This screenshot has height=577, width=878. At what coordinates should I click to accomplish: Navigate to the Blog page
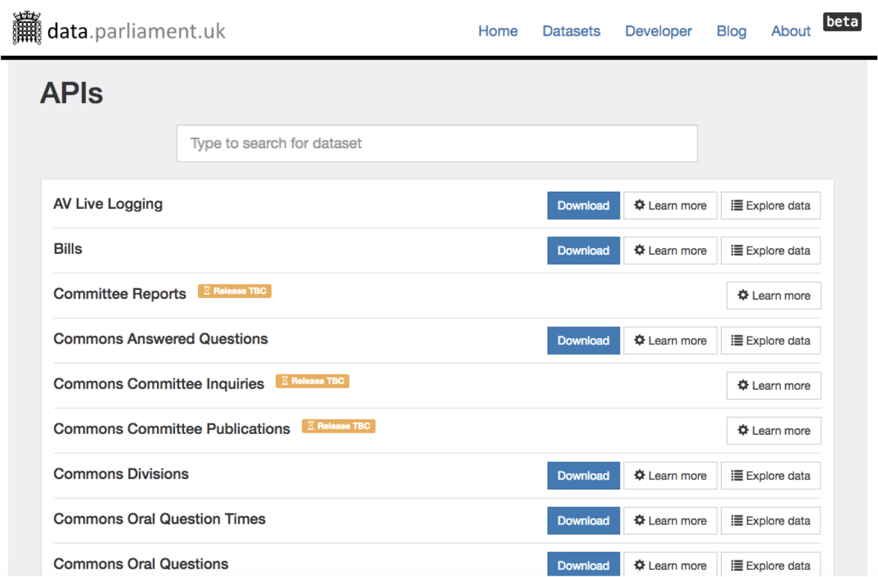731,31
